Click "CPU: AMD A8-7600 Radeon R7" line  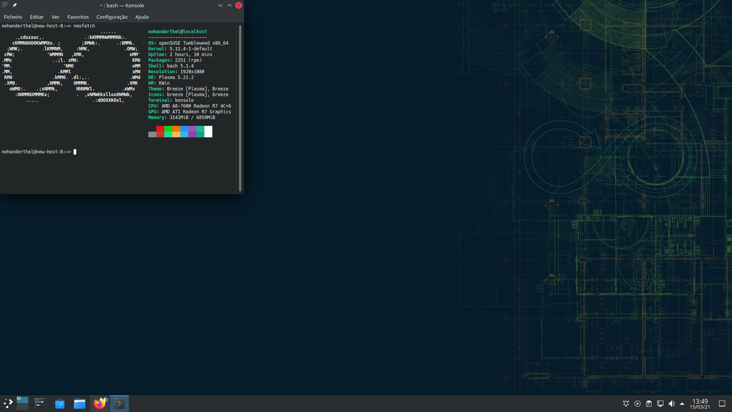click(190, 106)
